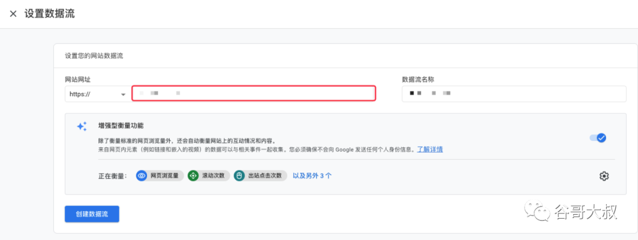Click the WeChat logo in watermark
This screenshot has height=240, width=638.
coord(538,212)
